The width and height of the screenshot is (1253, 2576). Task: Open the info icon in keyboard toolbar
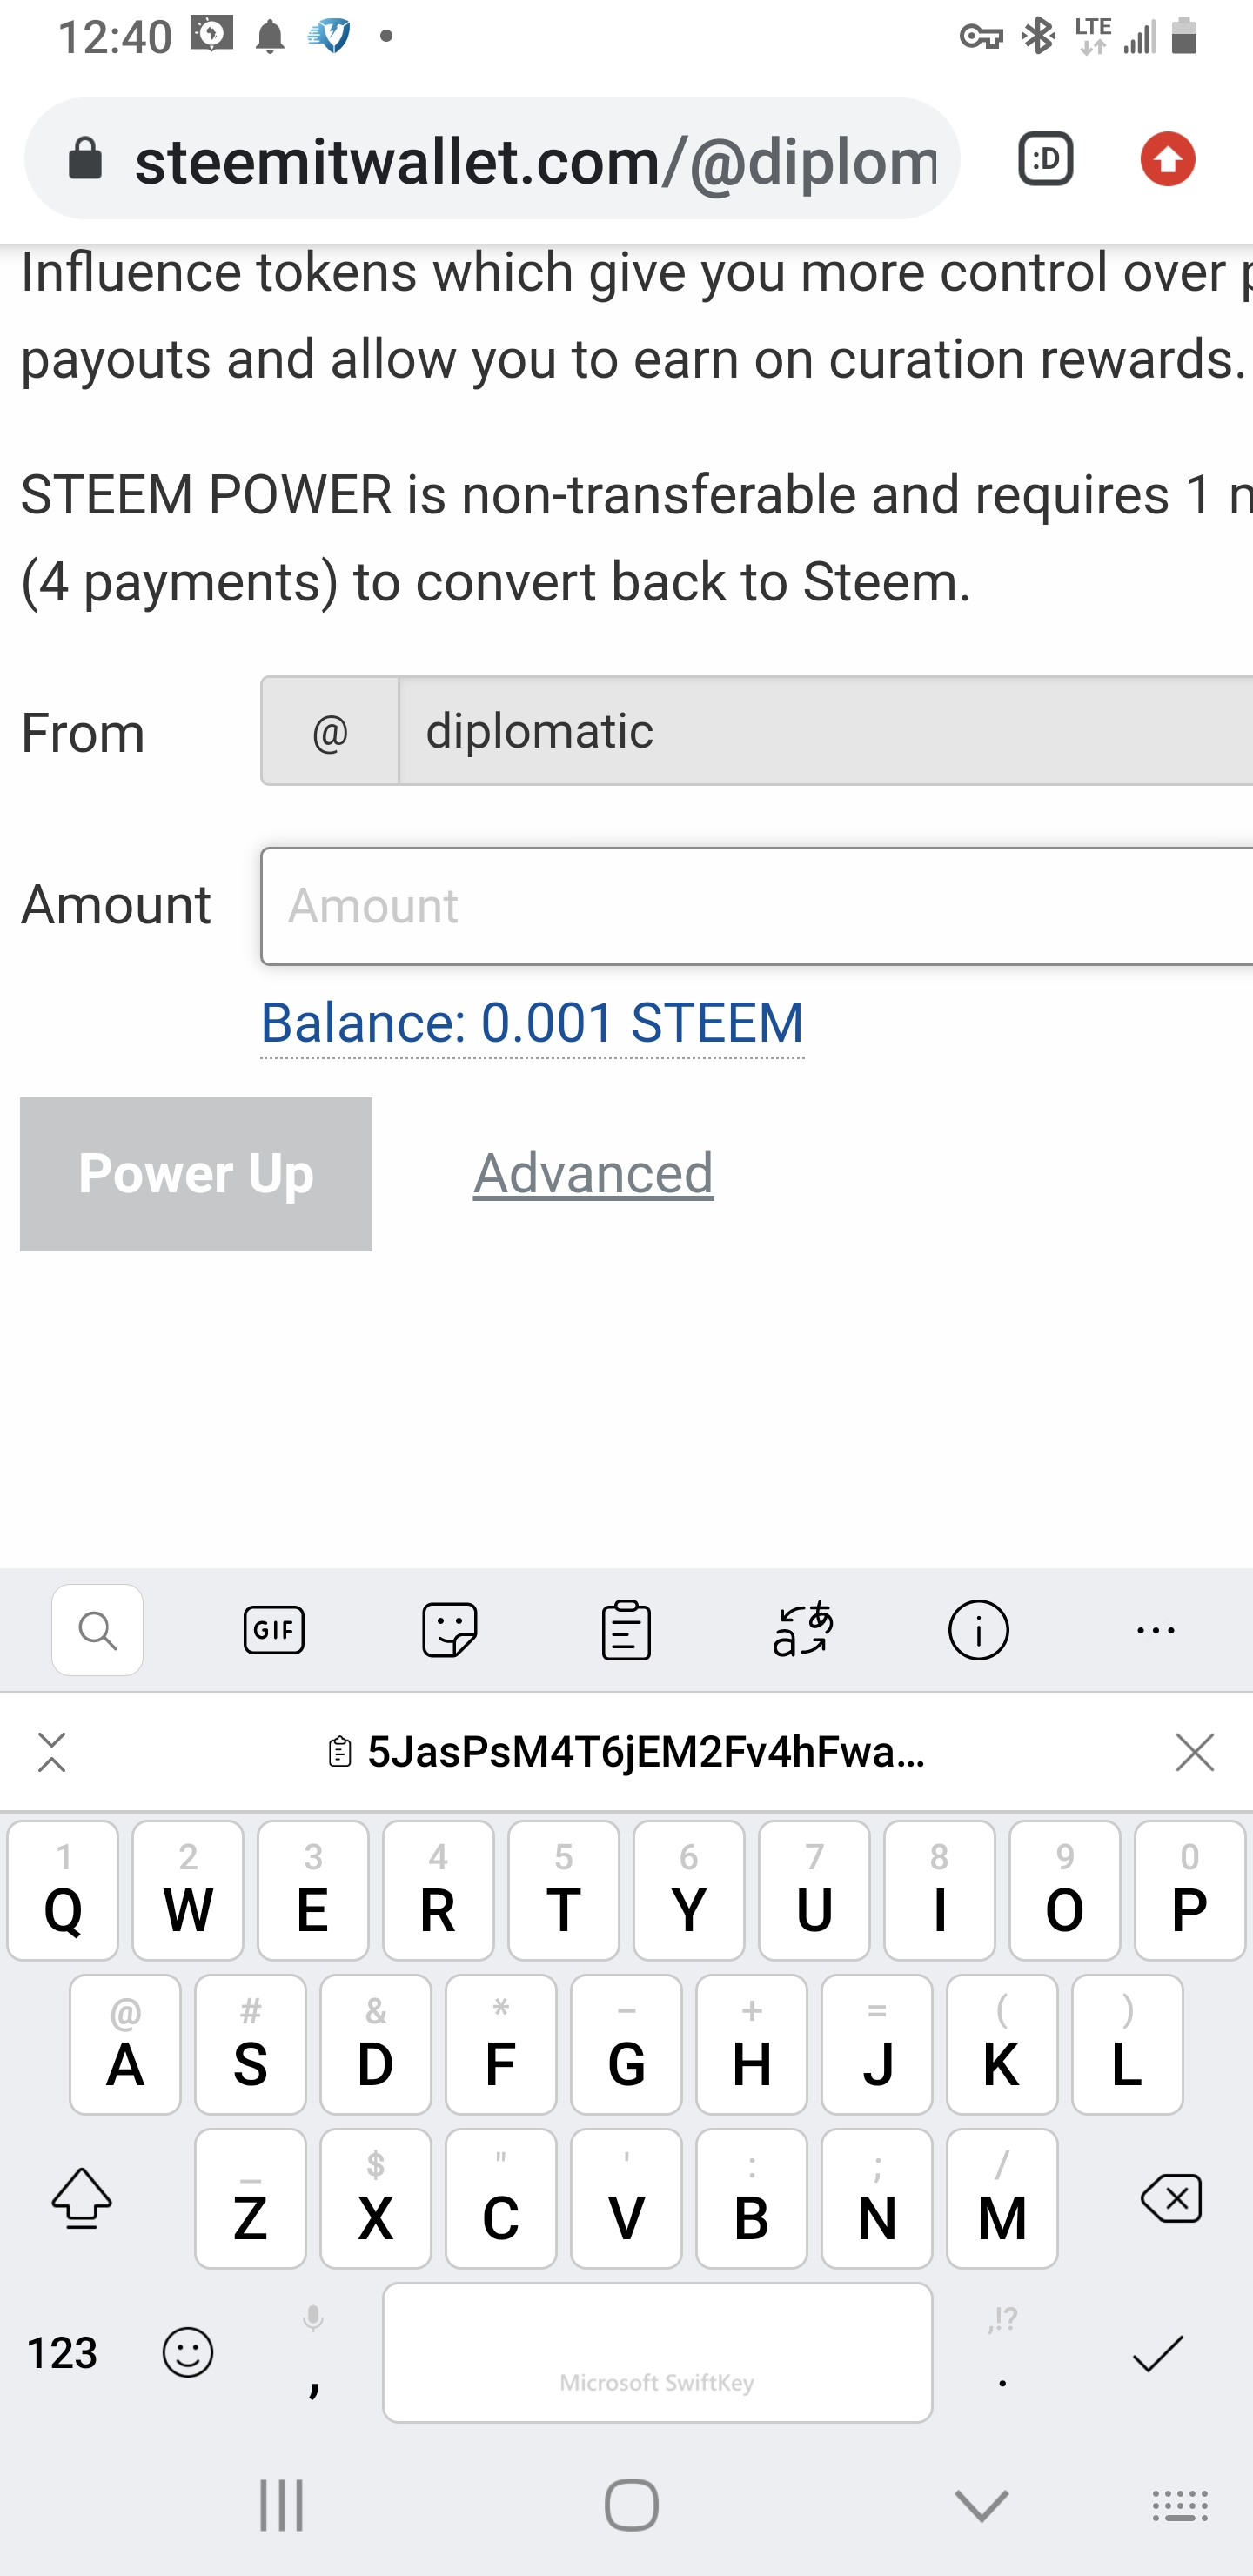click(978, 1631)
